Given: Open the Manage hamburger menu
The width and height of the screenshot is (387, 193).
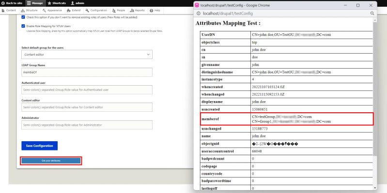Looking at the screenshot, I should tap(35, 3).
